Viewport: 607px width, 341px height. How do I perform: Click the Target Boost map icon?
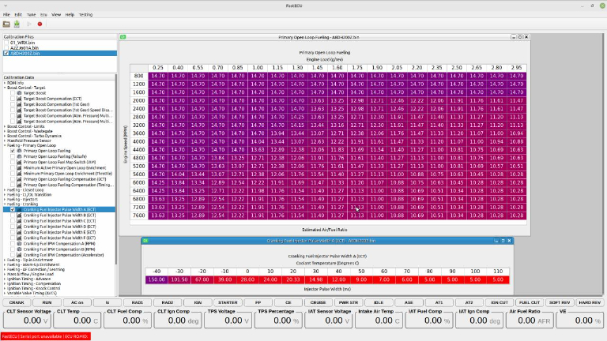[x=19, y=93]
